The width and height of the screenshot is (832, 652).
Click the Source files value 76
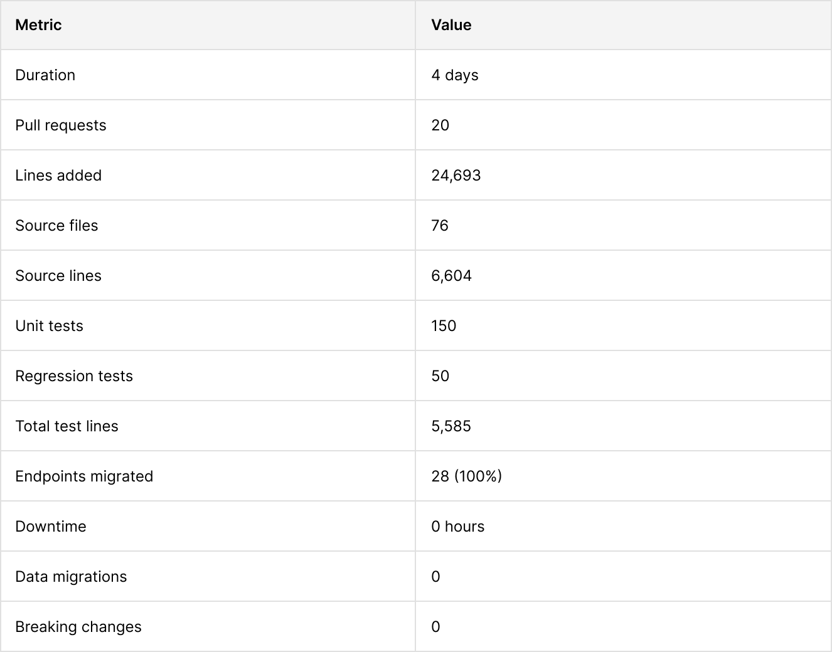point(440,226)
